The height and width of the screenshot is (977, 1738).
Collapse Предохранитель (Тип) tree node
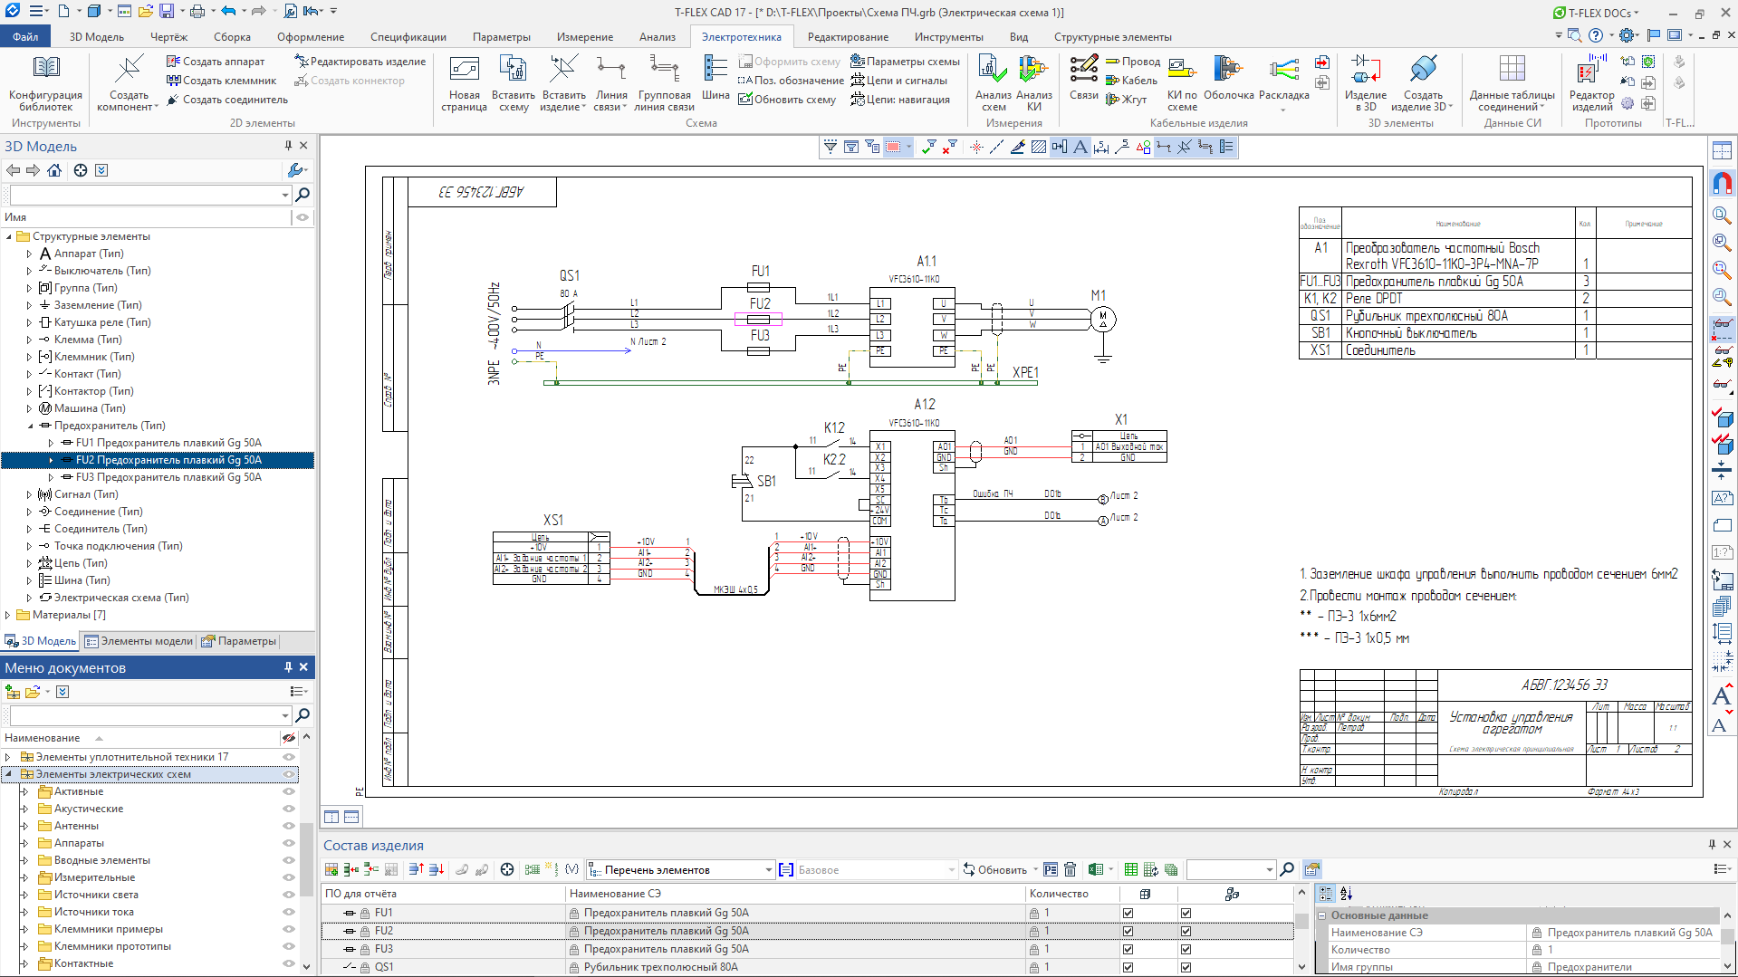tap(29, 426)
